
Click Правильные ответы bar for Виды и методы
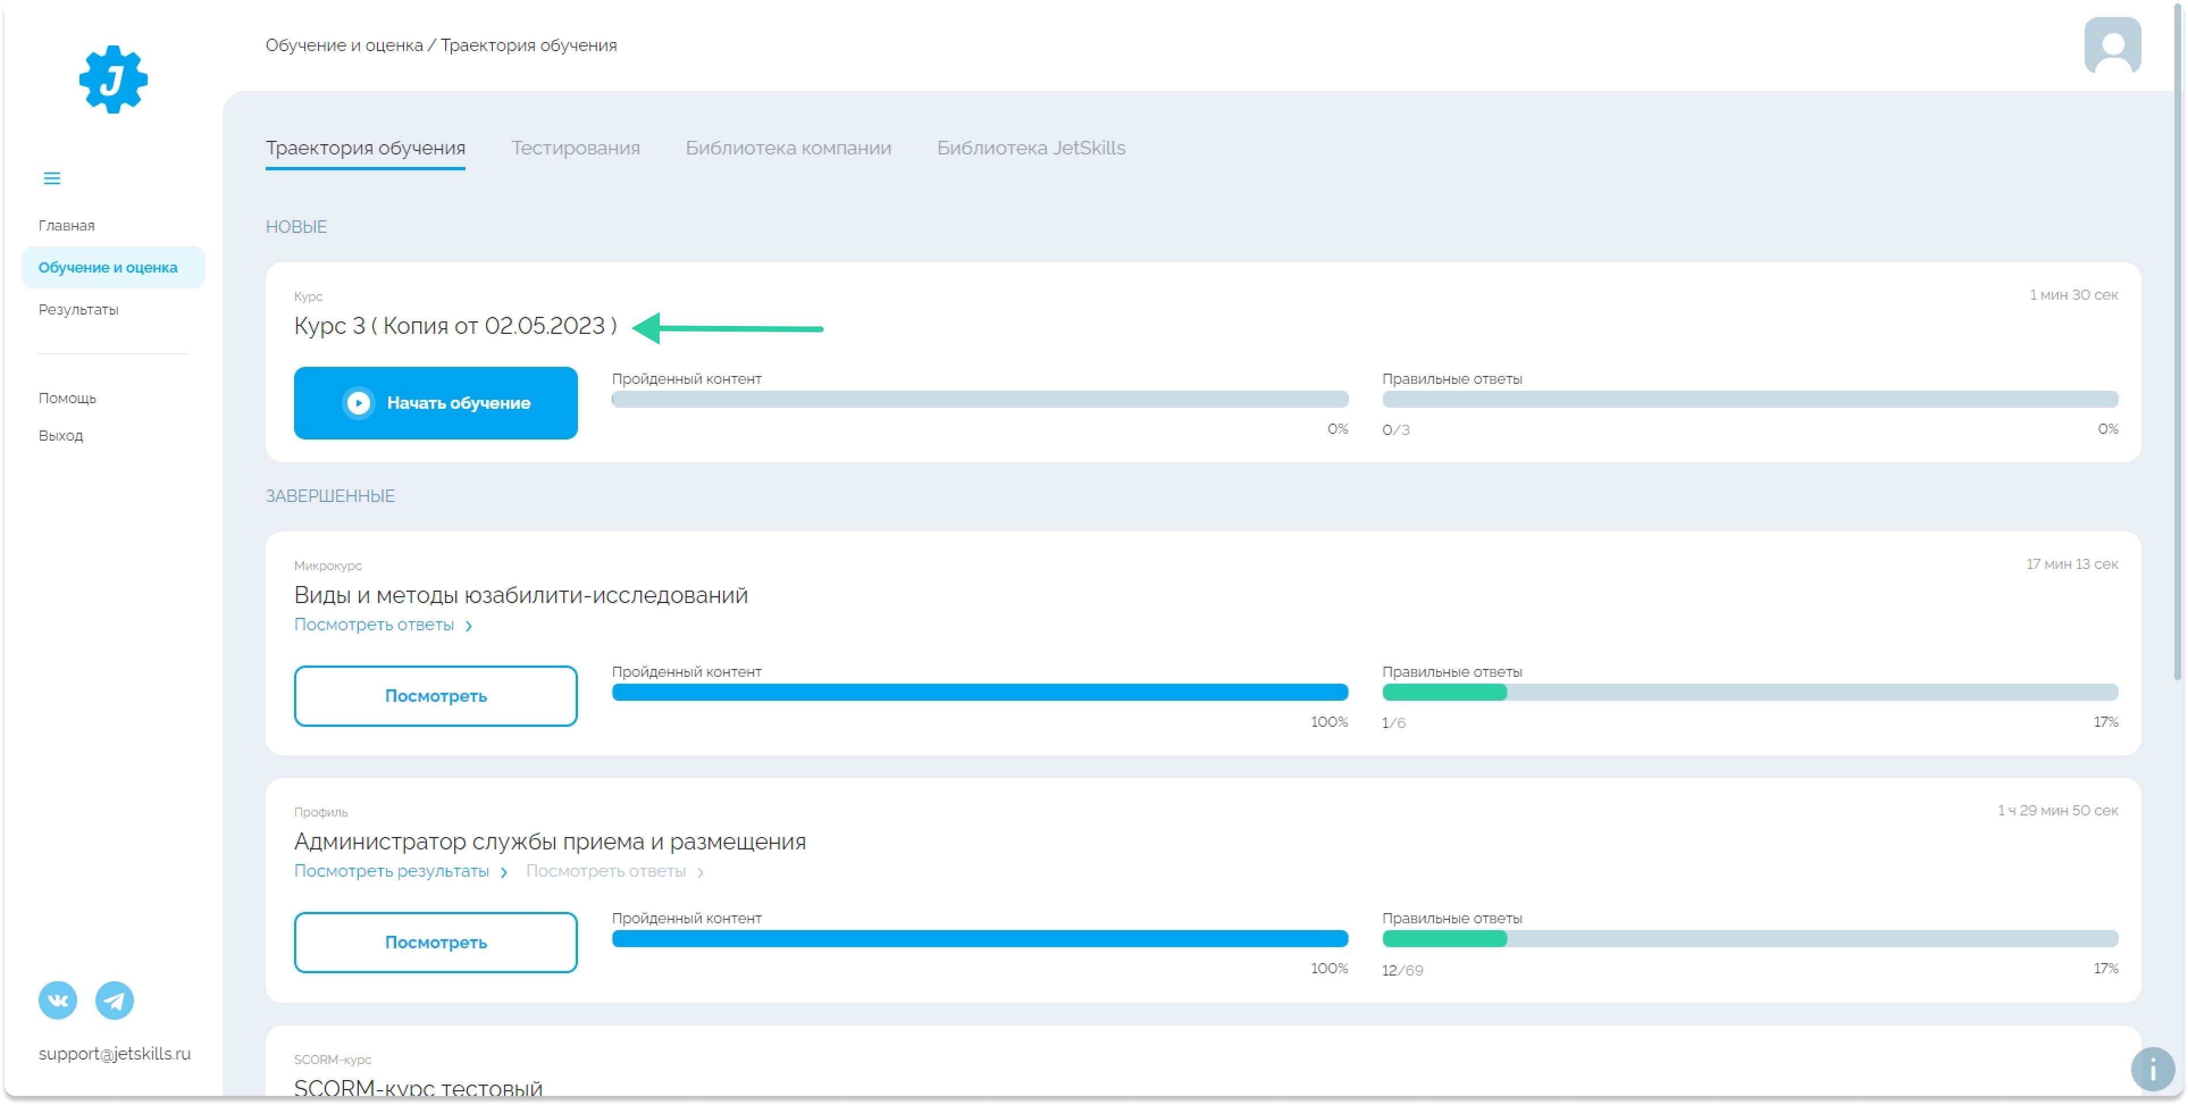(x=1750, y=692)
